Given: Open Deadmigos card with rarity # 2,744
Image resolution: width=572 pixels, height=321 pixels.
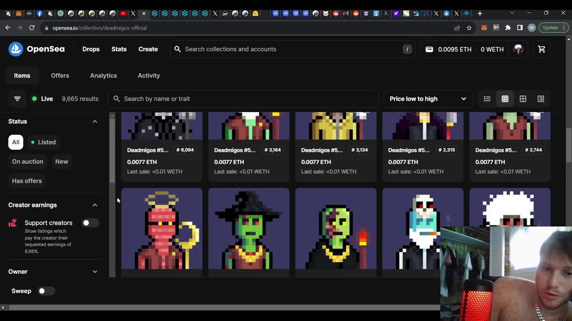Looking at the screenshot, I should pos(510,147).
